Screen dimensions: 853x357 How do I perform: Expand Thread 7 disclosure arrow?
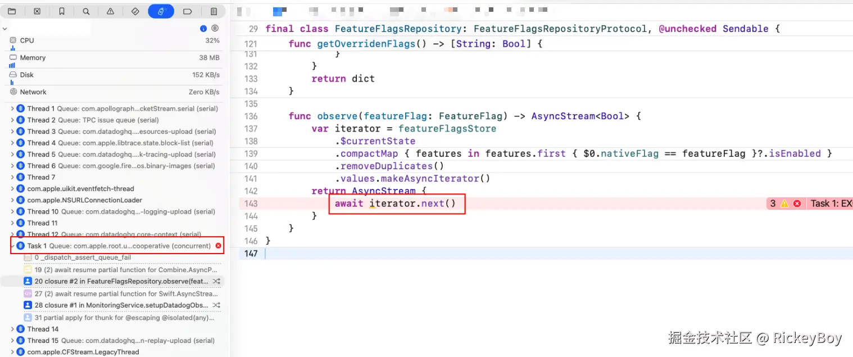12,177
